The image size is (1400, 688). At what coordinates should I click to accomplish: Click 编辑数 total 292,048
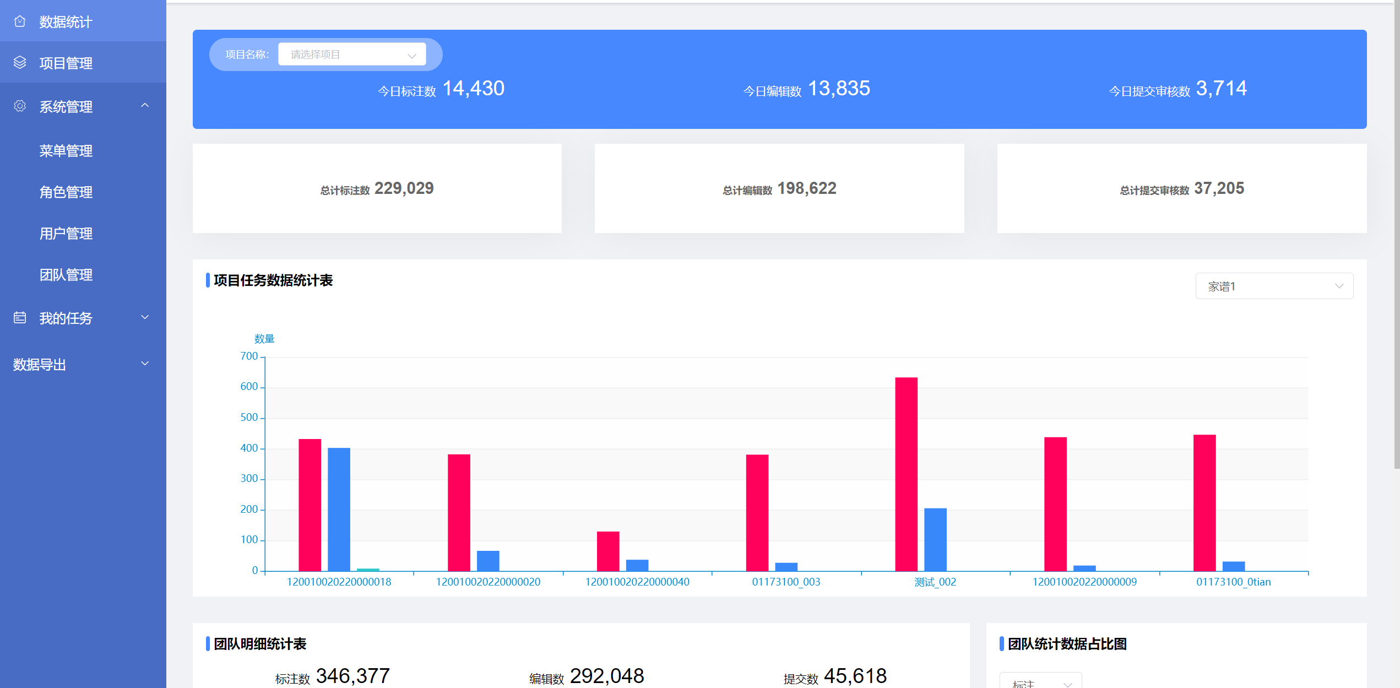pyautogui.click(x=607, y=676)
